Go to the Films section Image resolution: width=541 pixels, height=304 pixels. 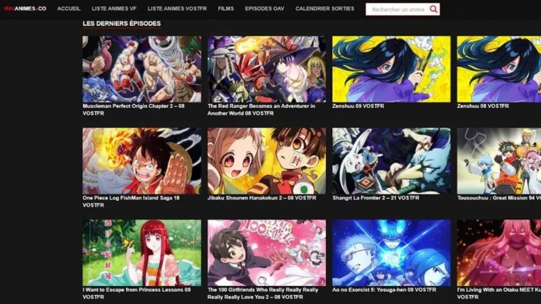click(226, 8)
